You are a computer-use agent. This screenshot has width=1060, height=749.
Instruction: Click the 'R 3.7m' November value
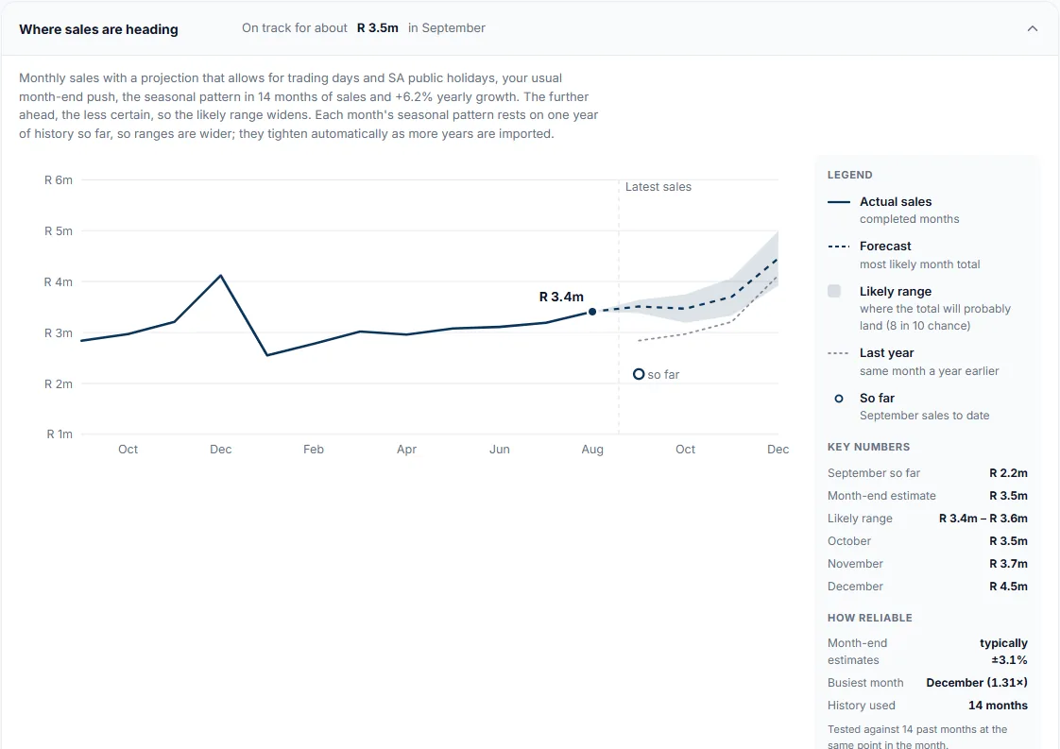[x=1009, y=564]
